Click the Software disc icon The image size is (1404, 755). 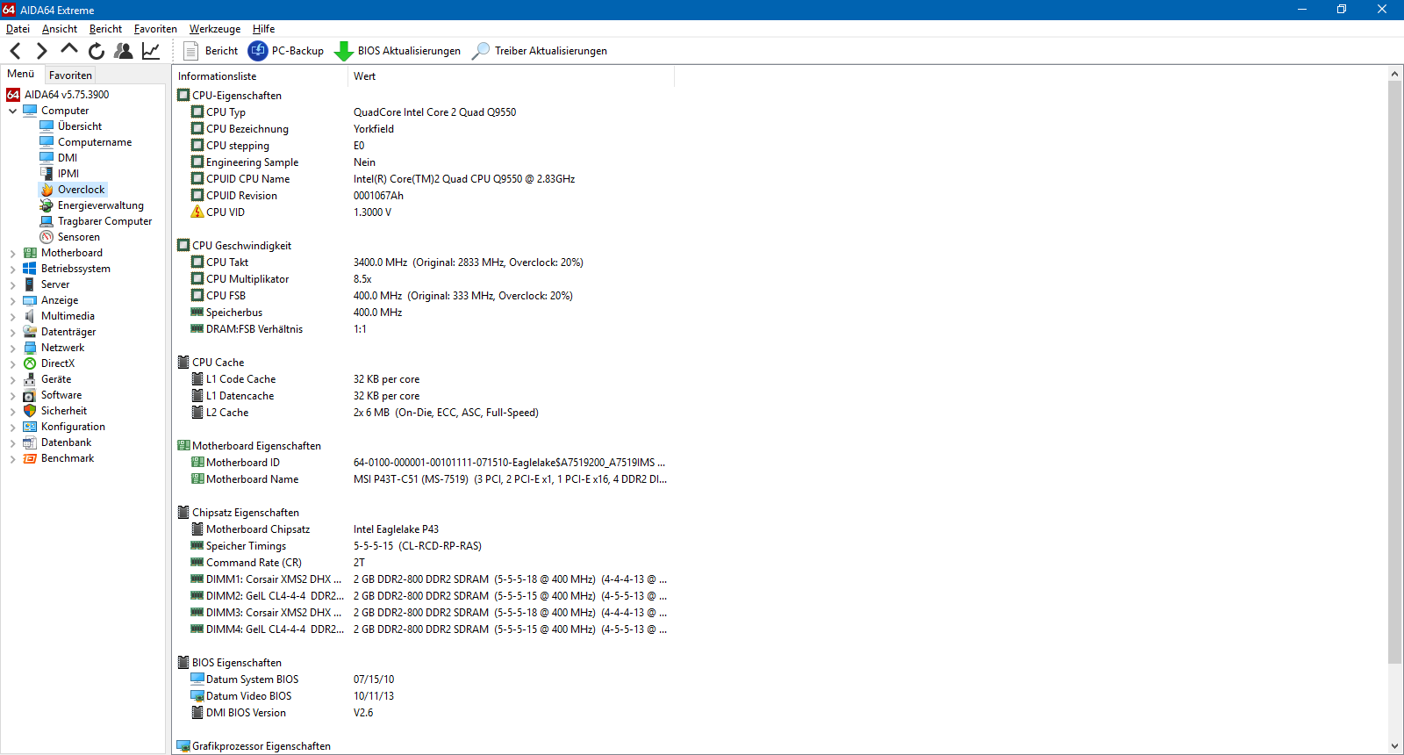[x=30, y=395]
